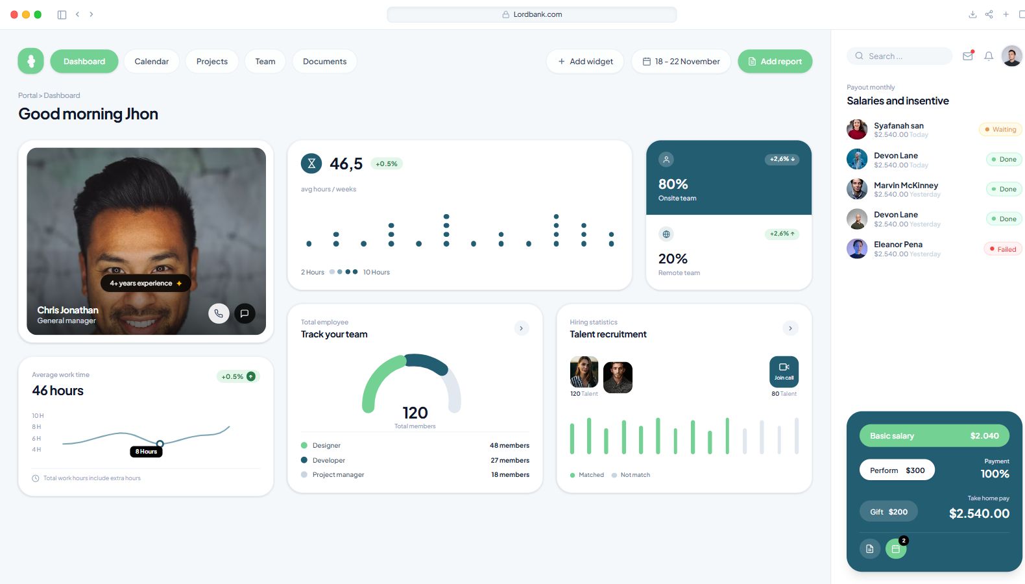This screenshot has height=584, width=1025.
Task: Open the green calendar icon with badge
Action: click(896, 548)
